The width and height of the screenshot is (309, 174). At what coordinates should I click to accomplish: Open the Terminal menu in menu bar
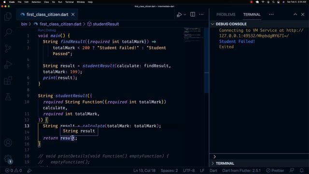click(70, 2)
